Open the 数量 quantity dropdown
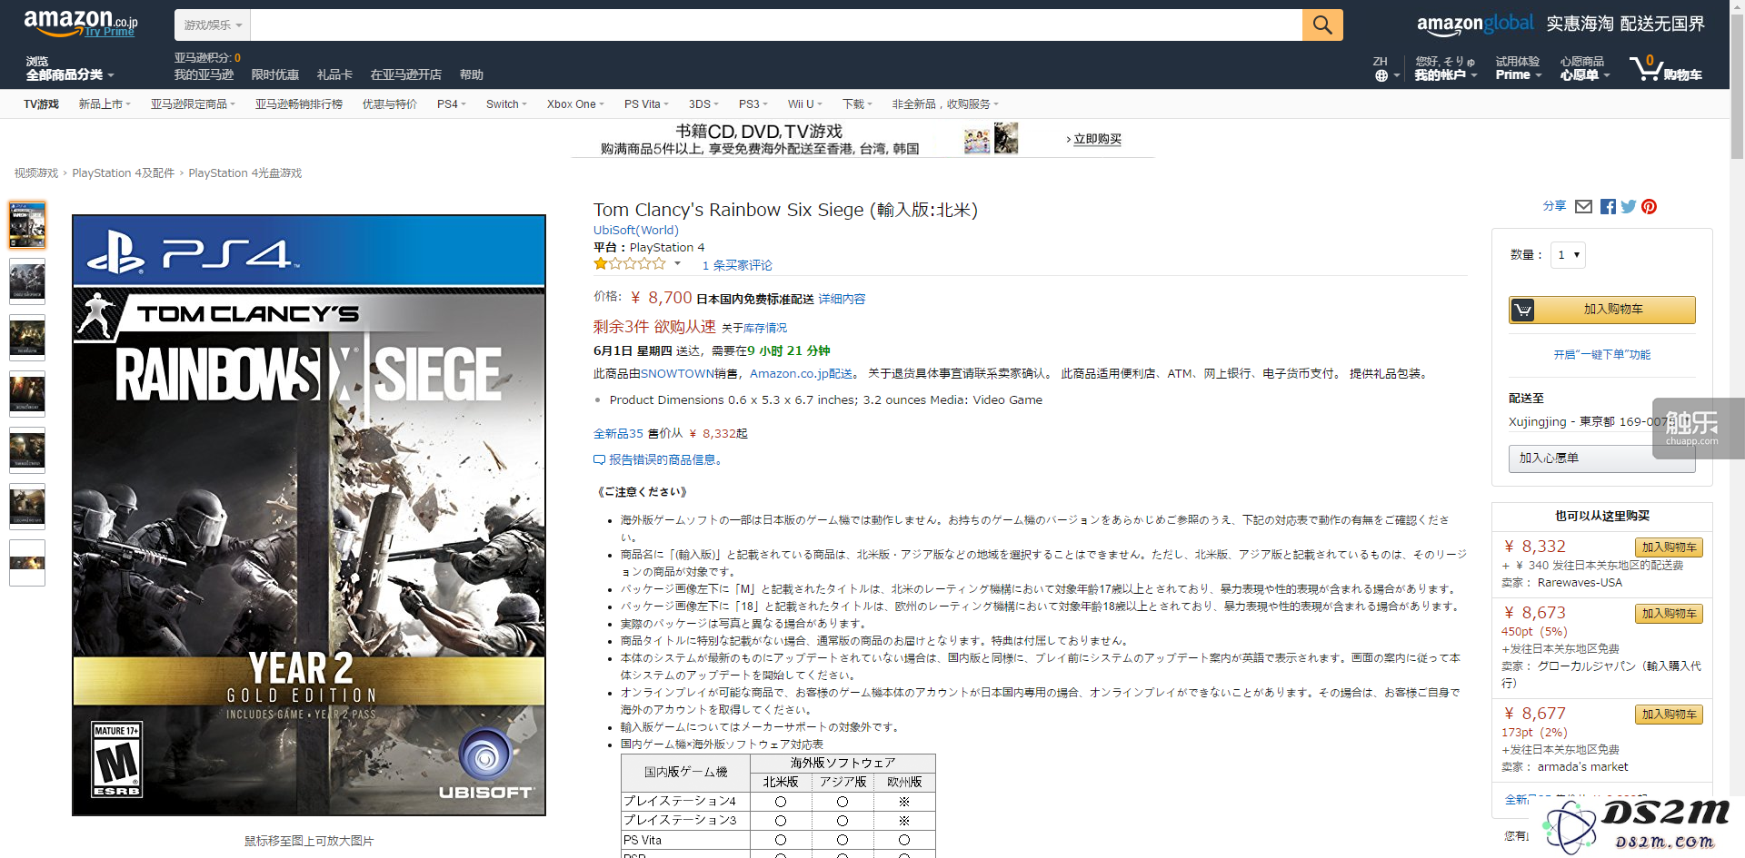The height and width of the screenshot is (858, 1745). [x=1569, y=255]
